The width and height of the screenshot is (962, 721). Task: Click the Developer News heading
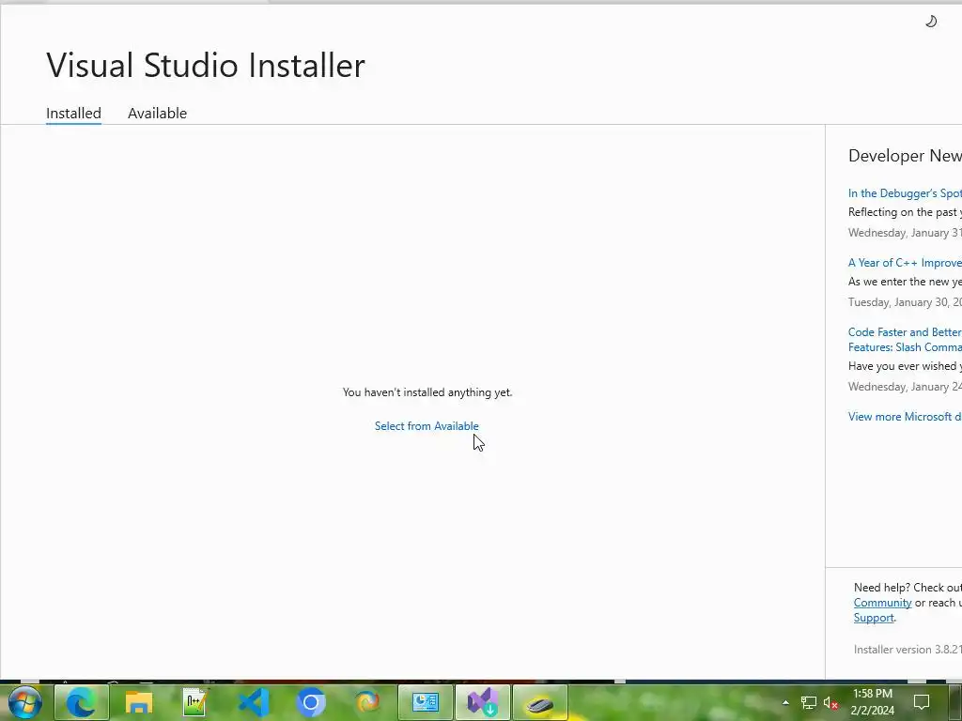(x=905, y=156)
